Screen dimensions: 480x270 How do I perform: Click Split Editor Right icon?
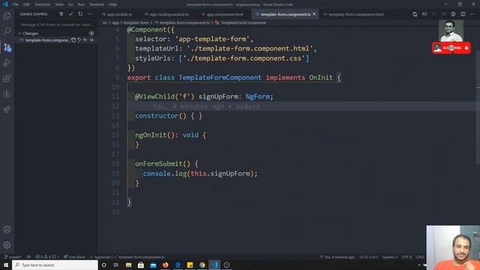pos(463,14)
